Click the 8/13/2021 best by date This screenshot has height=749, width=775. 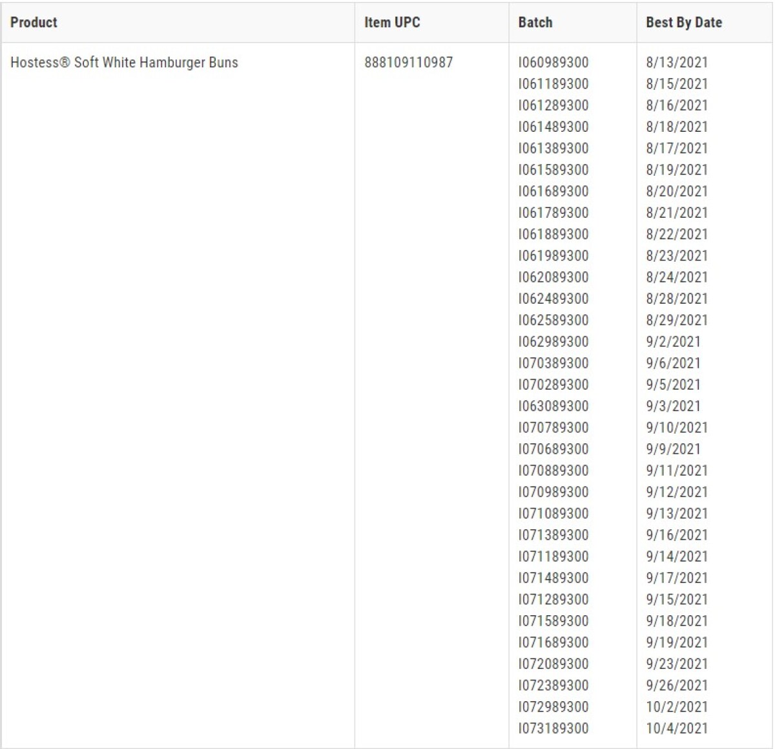click(677, 63)
